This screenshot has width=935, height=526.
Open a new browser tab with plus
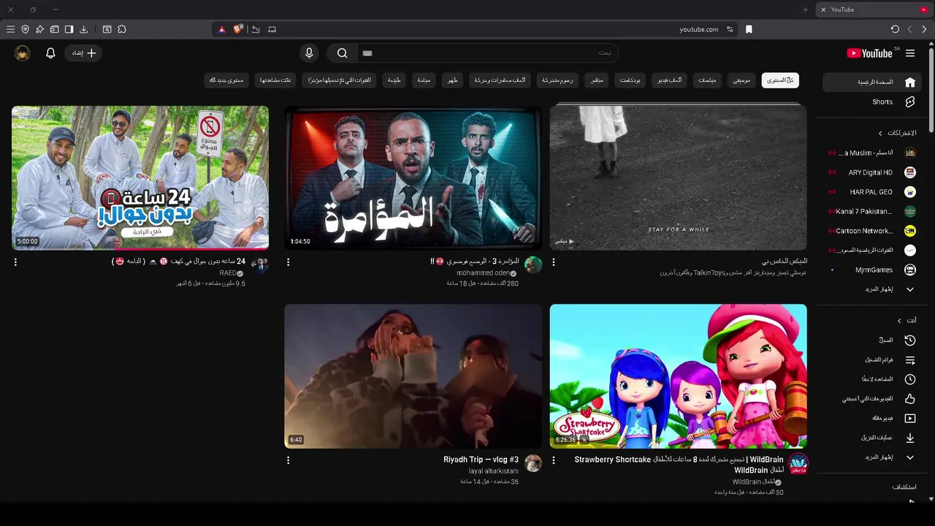(806, 9)
